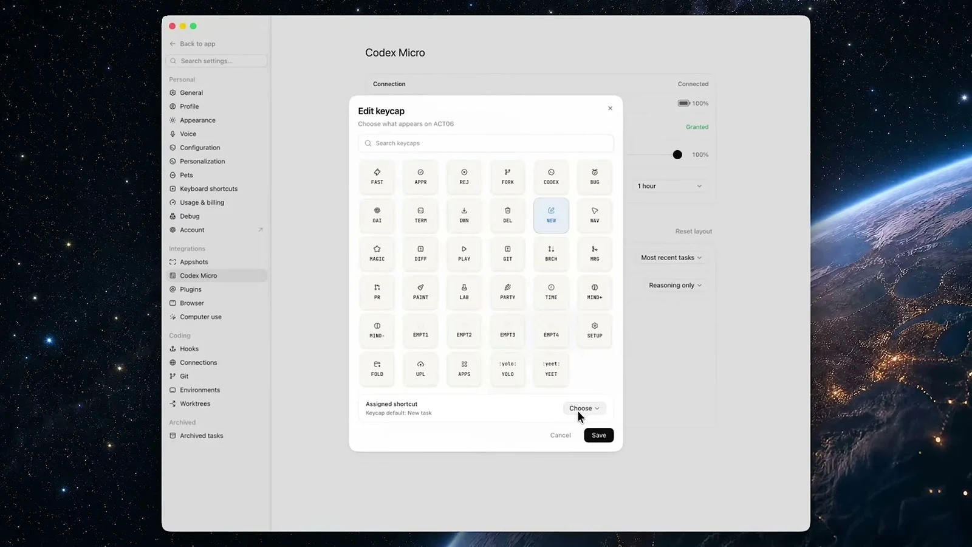Open the Reasoning only dropdown
Viewport: 972px width, 547px height.
coord(675,285)
